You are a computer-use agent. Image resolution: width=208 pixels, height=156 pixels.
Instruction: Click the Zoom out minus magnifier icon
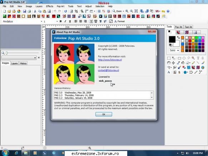tap(132, 11)
